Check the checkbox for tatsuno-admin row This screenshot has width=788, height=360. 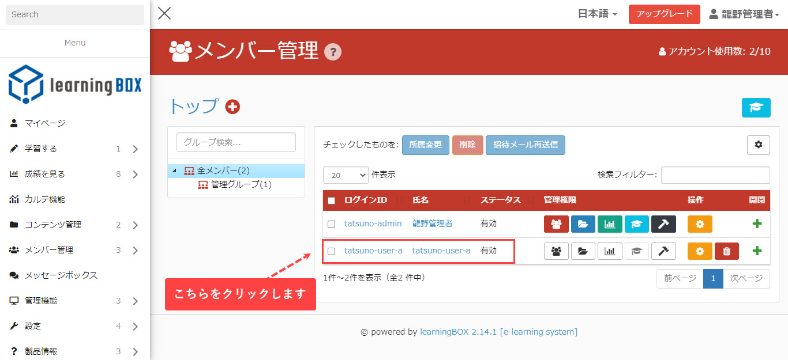331,224
